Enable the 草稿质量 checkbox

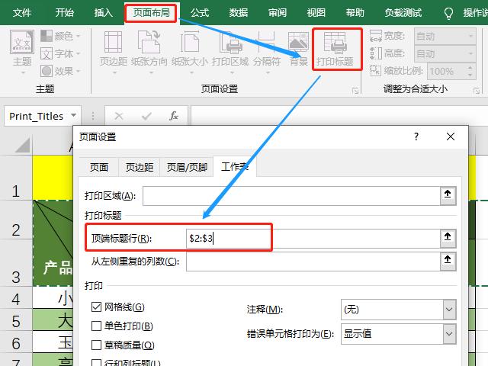(x=96, y=345)
